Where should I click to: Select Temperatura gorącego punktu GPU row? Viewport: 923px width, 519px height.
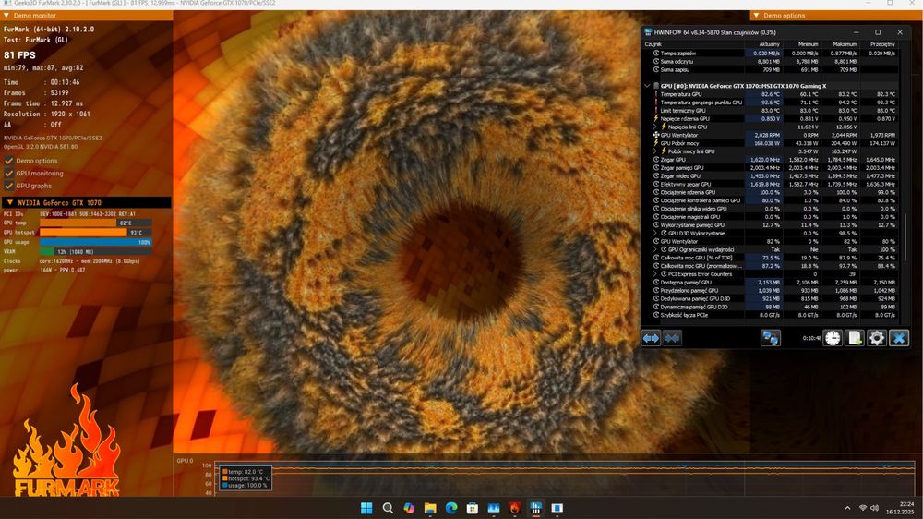pos(774,103)
